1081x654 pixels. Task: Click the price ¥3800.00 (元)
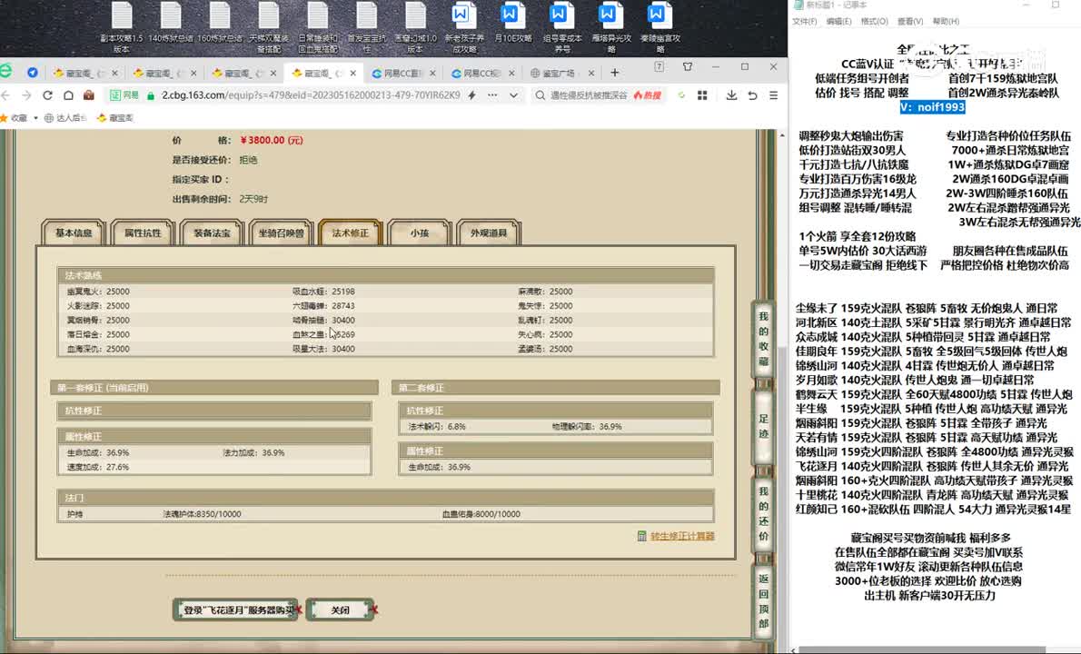tap(272, 140)
